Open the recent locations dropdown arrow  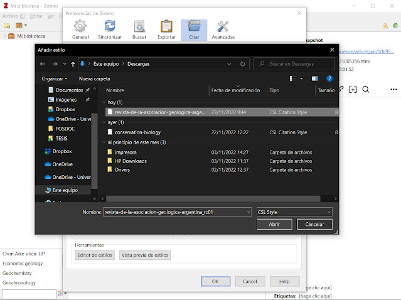(x=65, y=64)
